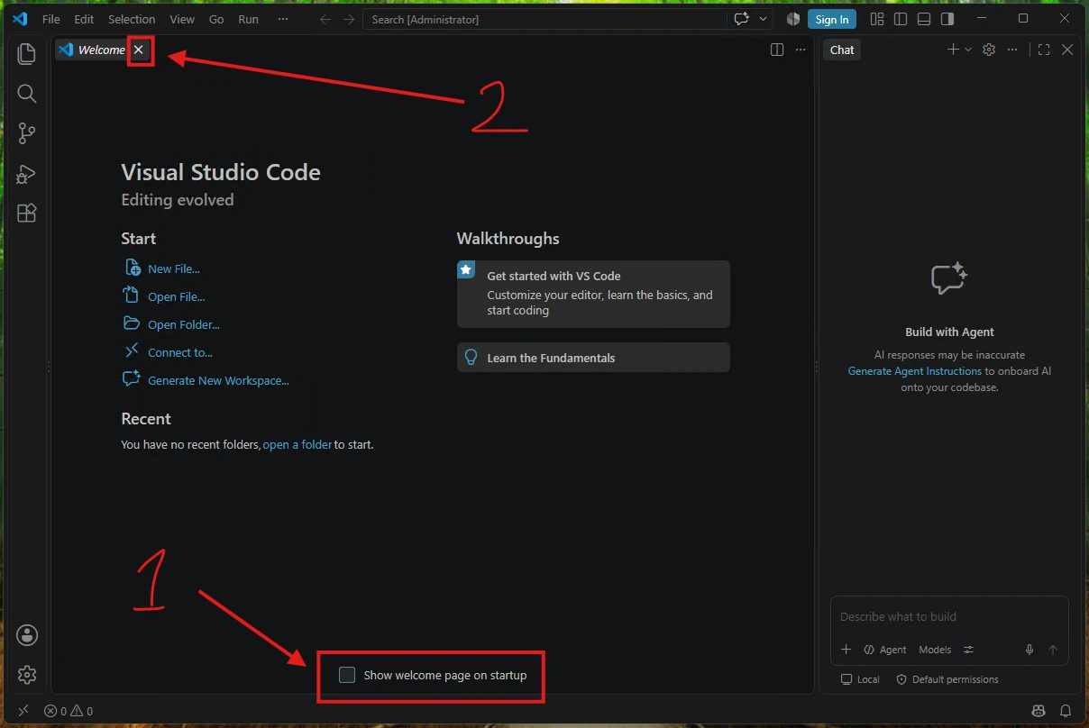The width and height of the screenshot is (1089, 728).
Task: Open the Default permissions picker
Action: click(x=947, y=679)
